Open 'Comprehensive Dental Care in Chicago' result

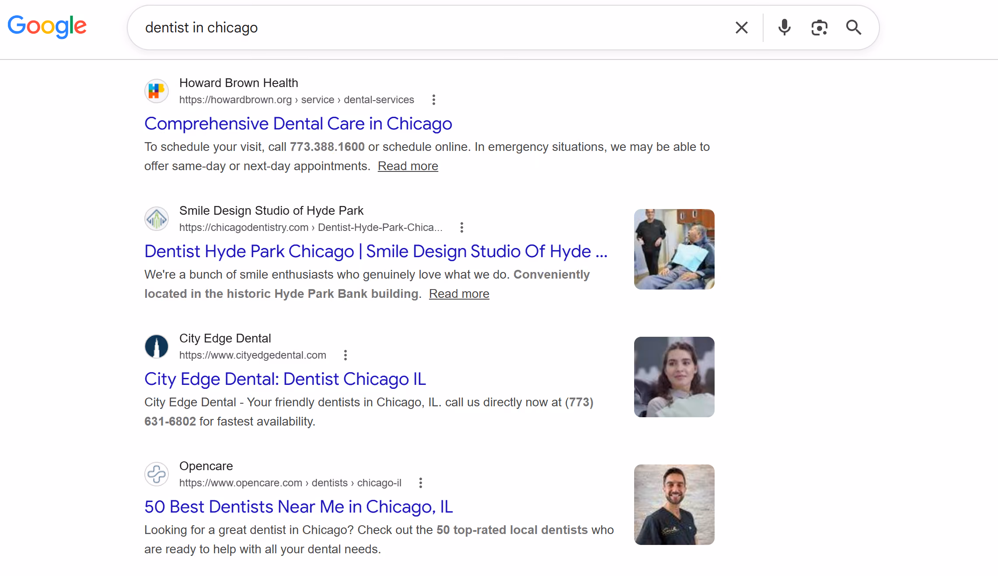click(x=298, y=124)
